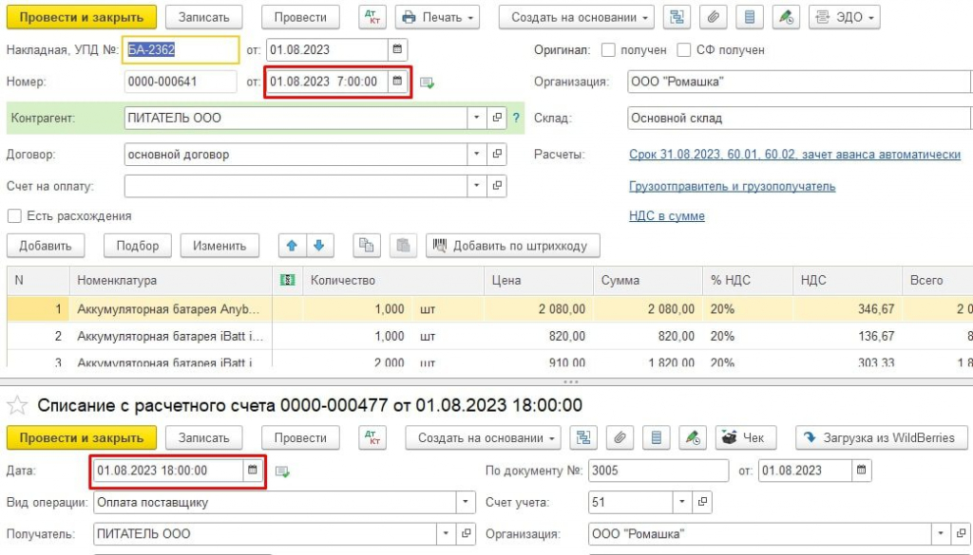The width and height of the screenshot is (973, 555).
Task: Open calendar for Дата 01.08.2023 18:00:00
Action: (x=253, y=471)
